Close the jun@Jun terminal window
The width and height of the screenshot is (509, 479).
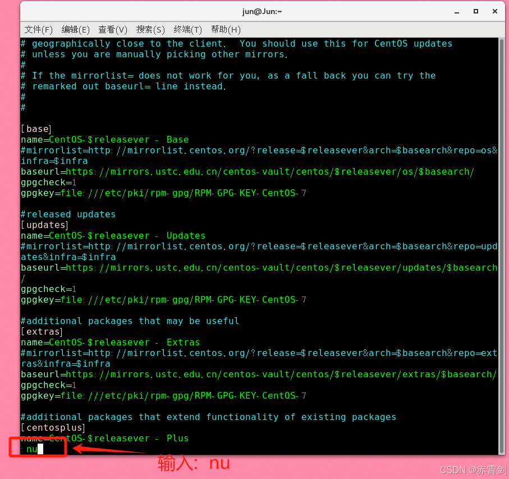click(495, 11)
